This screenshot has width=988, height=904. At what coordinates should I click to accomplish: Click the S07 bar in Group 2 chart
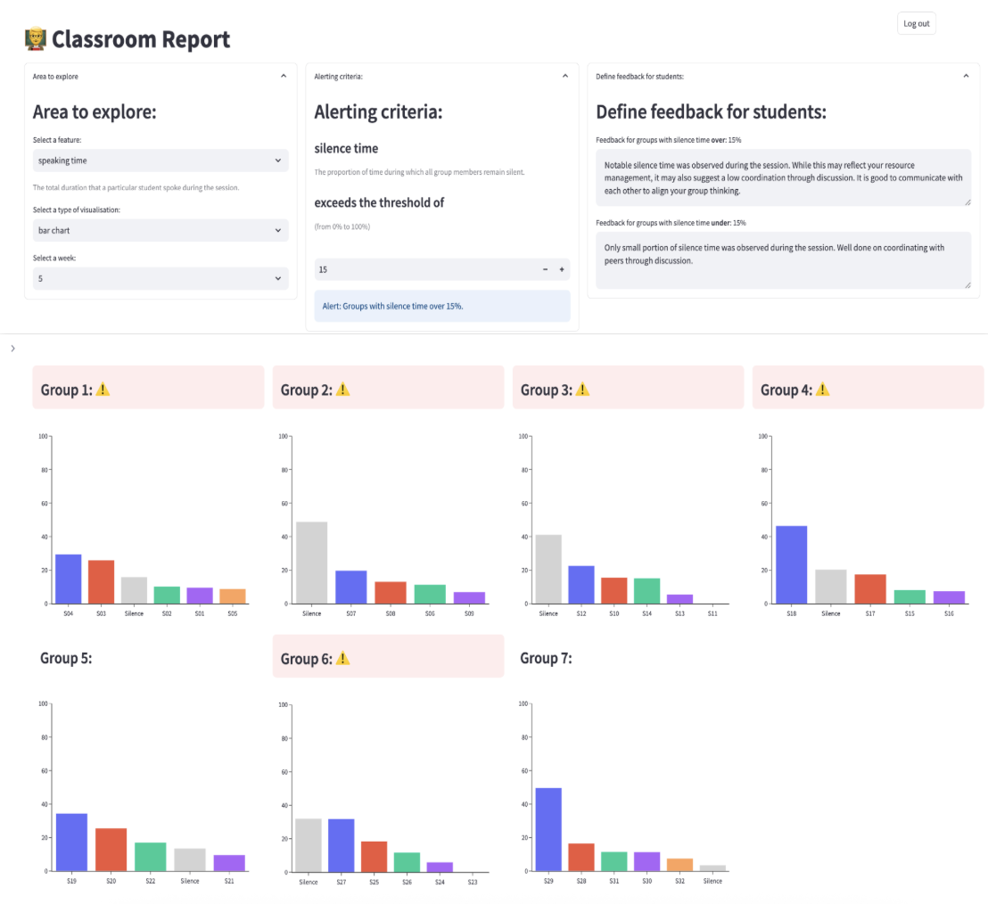pos(351,588)
